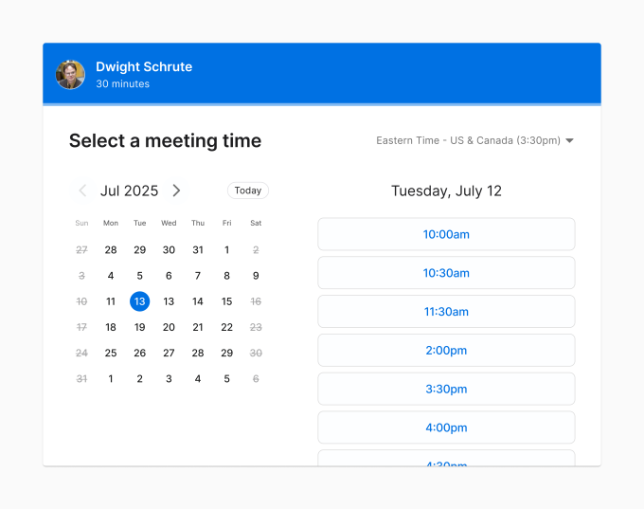Image resolution: width=644 pixels, height=509 pixels.
Task: Go to the previous month
Action: tap(82, 191)
